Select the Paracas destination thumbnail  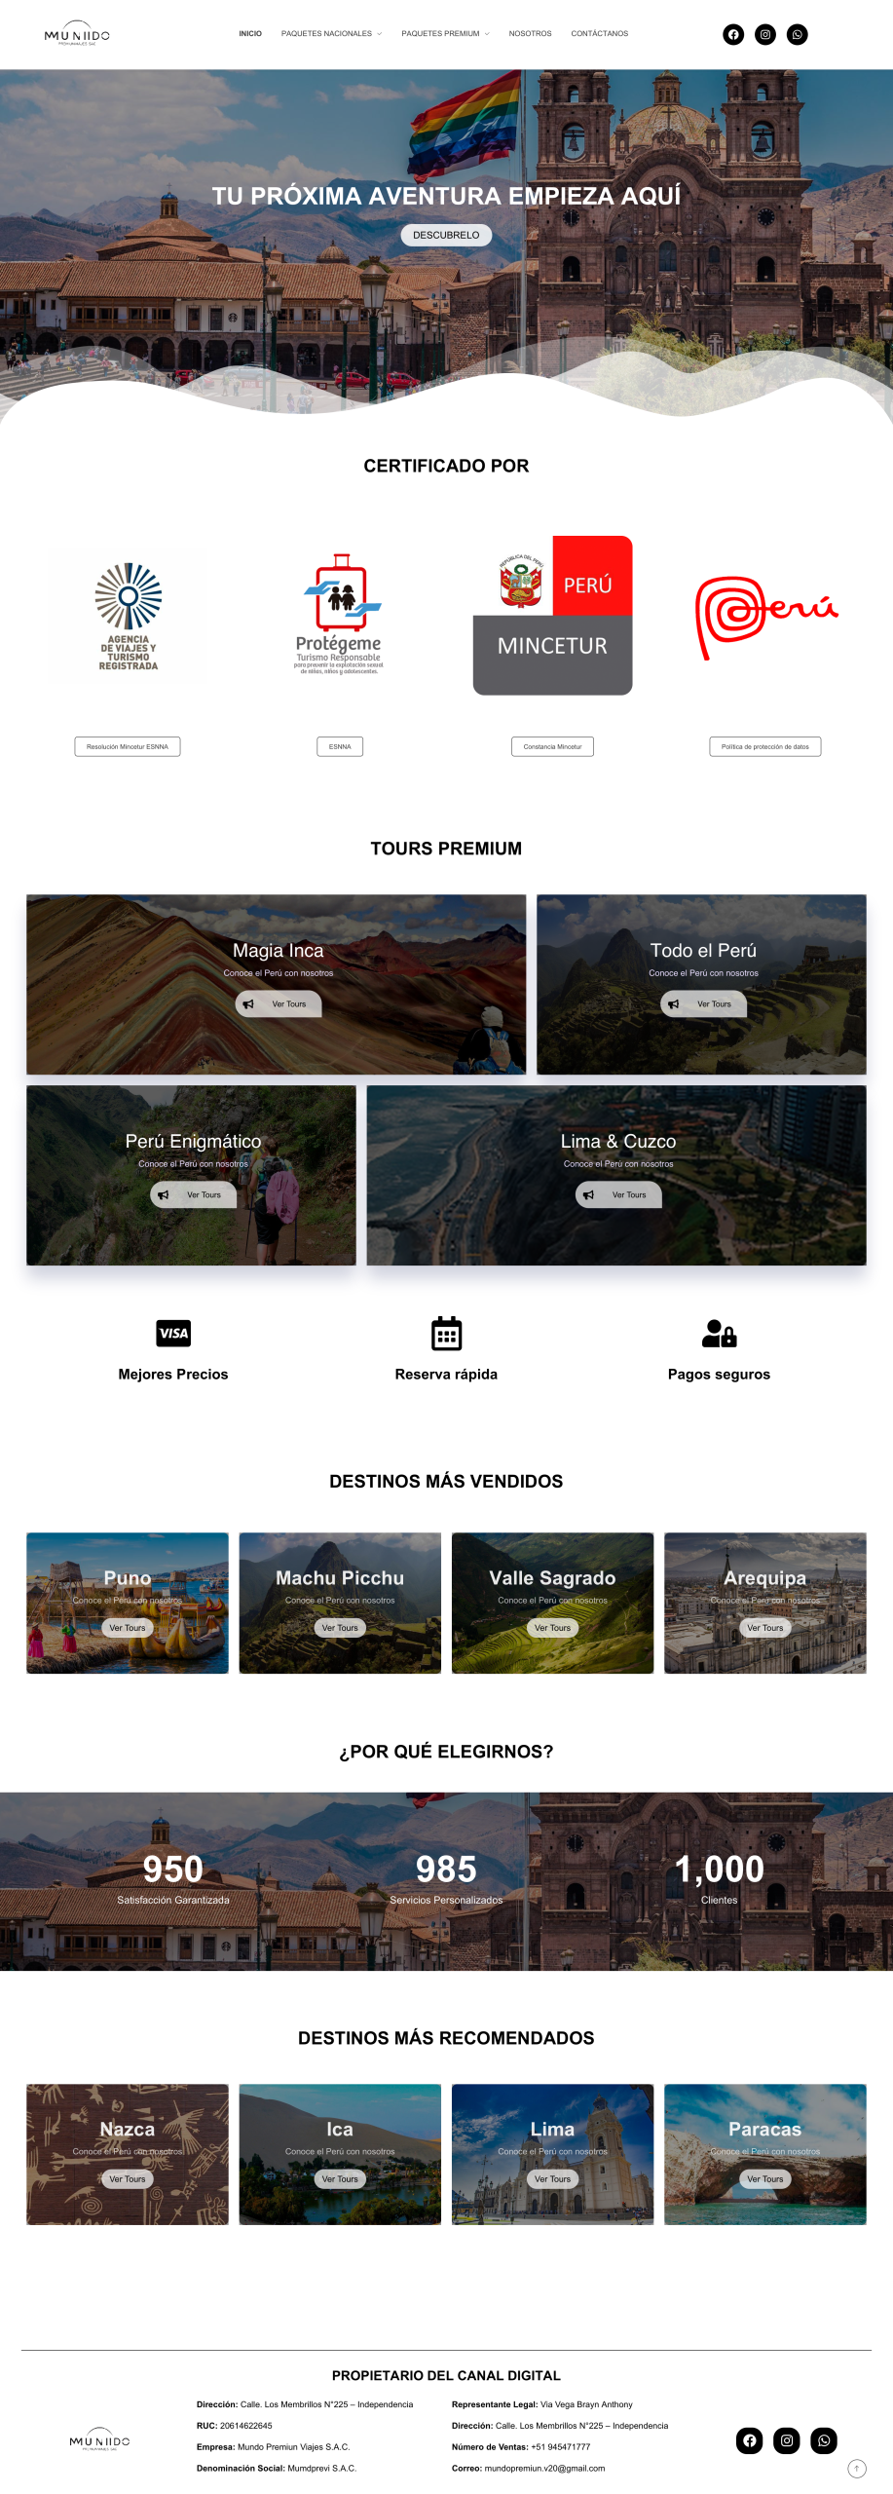click(x=765, y=2153)
